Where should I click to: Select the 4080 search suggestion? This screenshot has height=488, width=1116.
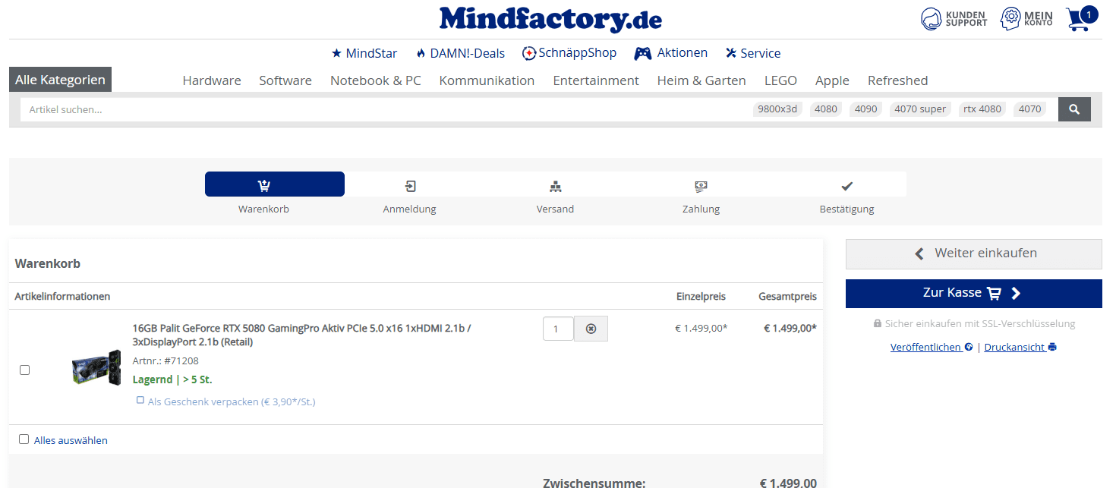click(826, 109)
